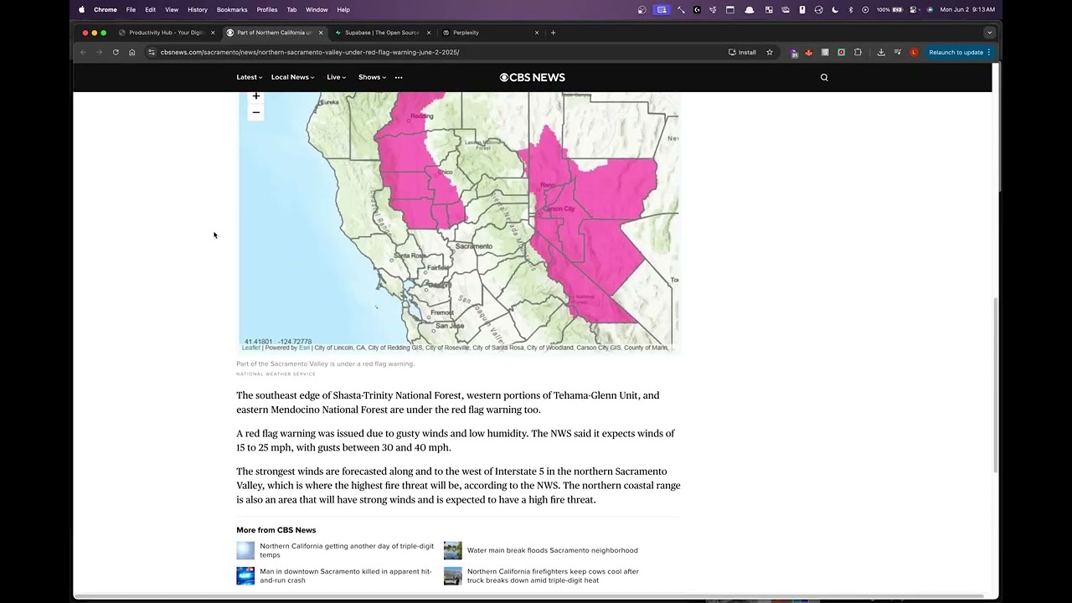Expand the Shows dropdown menu
This screenshot has height=603, width=1072.
point(372,77)
